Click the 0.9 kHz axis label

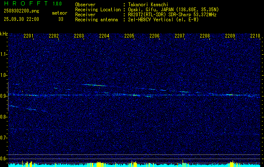pos(4,96)
